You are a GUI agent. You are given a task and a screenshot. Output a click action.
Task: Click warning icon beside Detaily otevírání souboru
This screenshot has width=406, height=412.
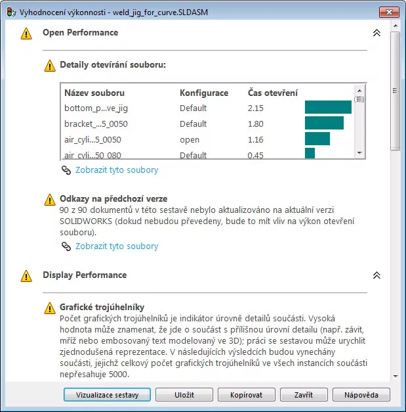point(50,66)
